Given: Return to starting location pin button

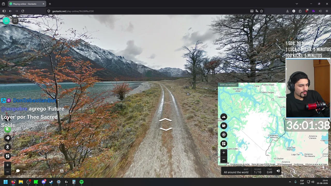Looking at the screenshot, I should [7, 138].
